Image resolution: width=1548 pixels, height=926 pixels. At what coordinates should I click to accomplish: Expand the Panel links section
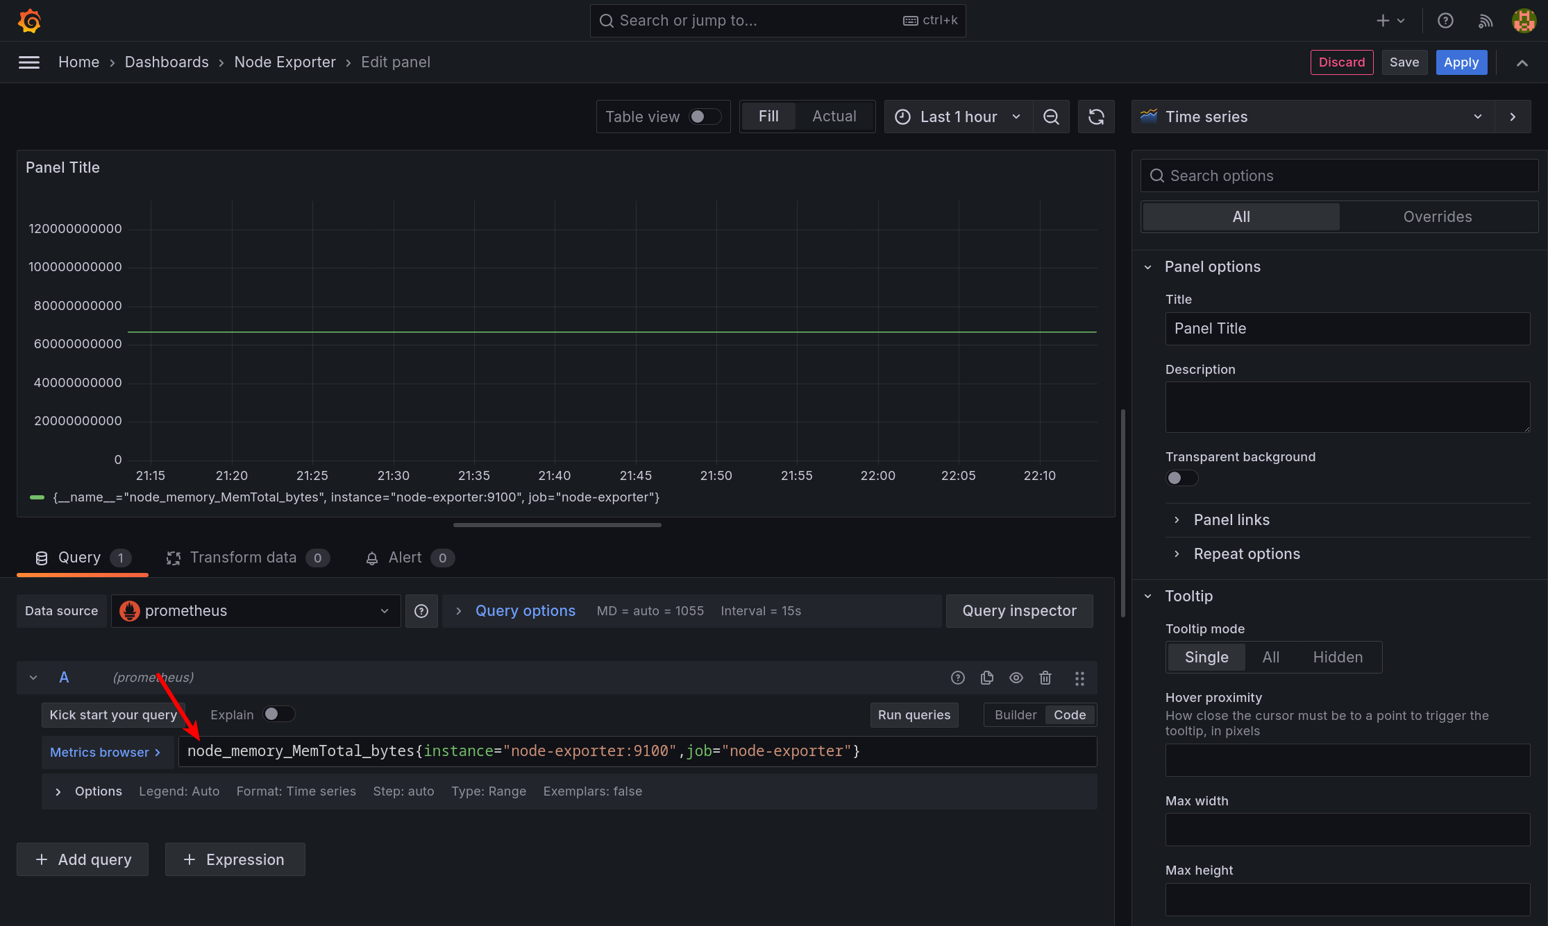1231,520
